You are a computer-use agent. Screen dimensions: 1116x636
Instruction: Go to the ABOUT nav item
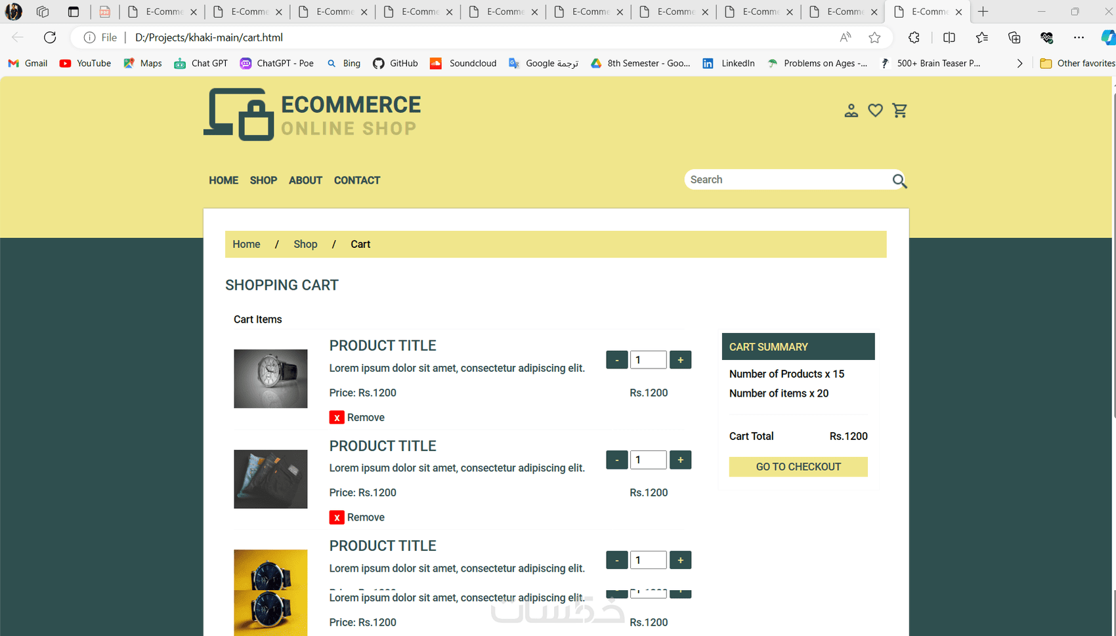[305, 180]
